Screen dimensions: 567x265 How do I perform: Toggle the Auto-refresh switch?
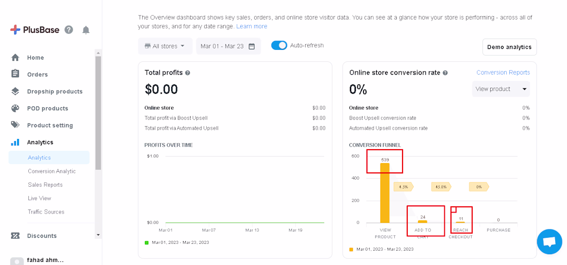pyautogui.click(x=279, y=45)
